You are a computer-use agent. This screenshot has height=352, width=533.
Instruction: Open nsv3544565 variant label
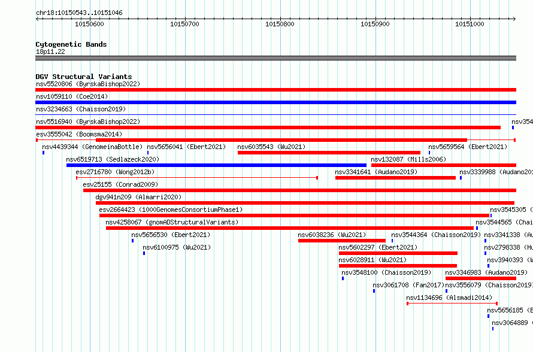(504, 222)
